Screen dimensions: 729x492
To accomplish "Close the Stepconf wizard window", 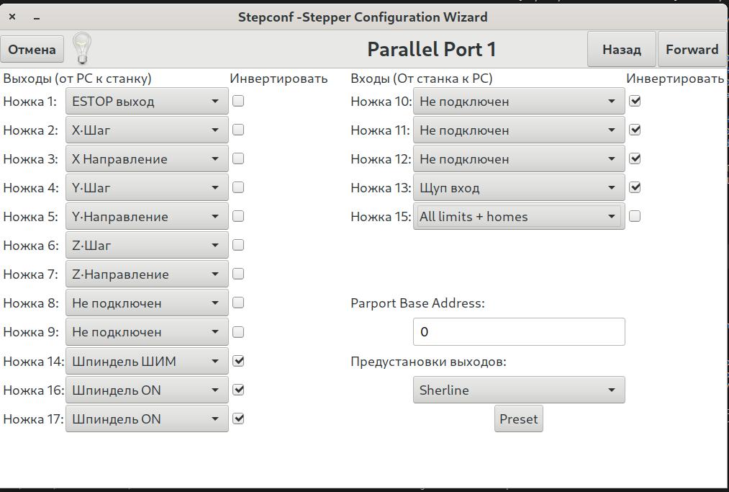I will 12,17.
